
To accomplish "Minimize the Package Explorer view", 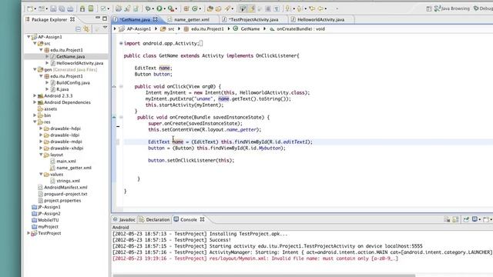I will 98,18.
